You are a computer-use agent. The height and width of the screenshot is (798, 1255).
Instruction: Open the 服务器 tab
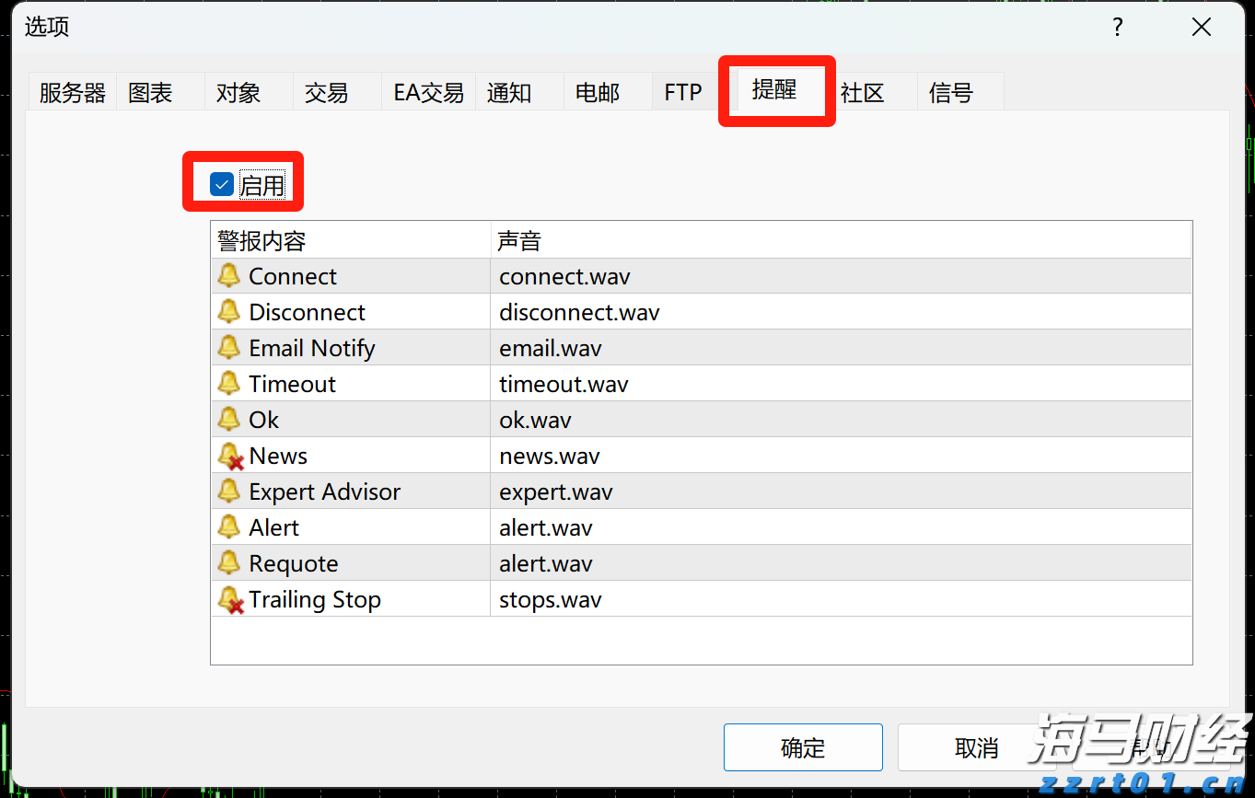click(72, 92)
